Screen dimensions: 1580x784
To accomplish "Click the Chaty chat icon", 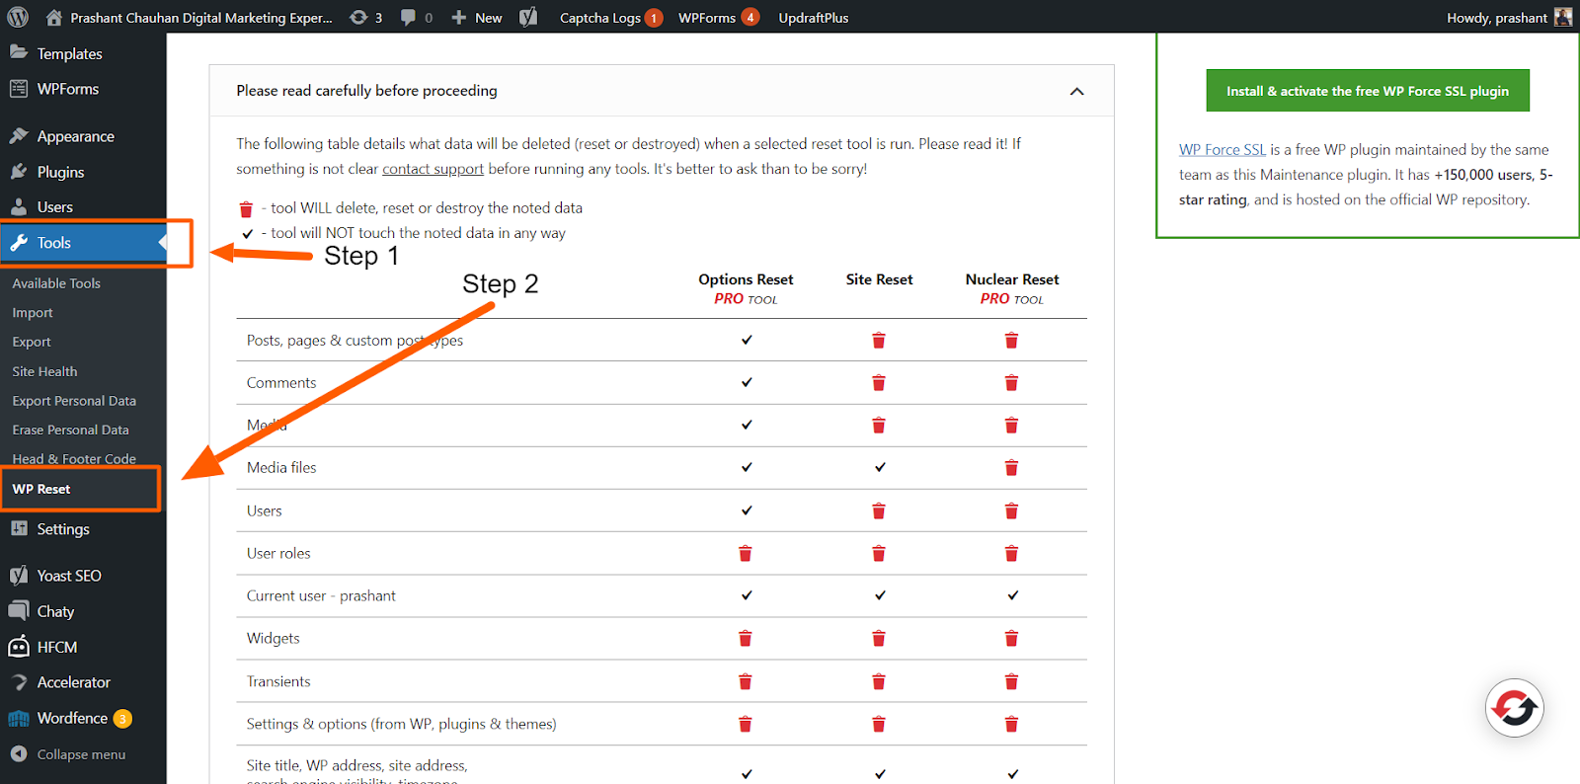I will (x=18, y=611).
